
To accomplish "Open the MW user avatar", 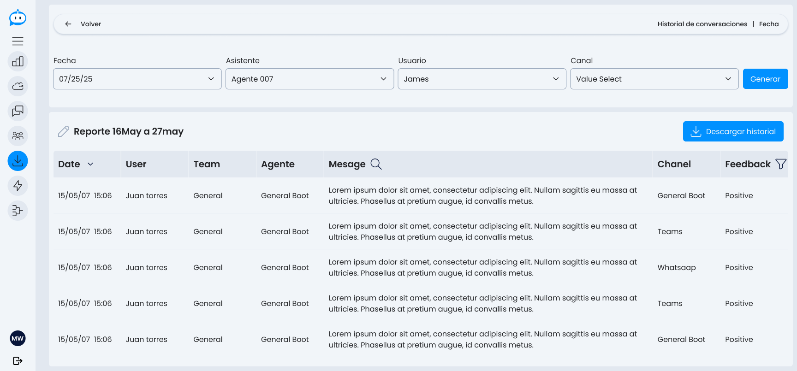I will coord(18,338).
